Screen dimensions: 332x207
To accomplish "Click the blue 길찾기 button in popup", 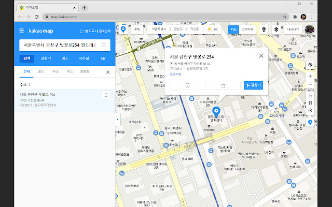I will 253,85.
